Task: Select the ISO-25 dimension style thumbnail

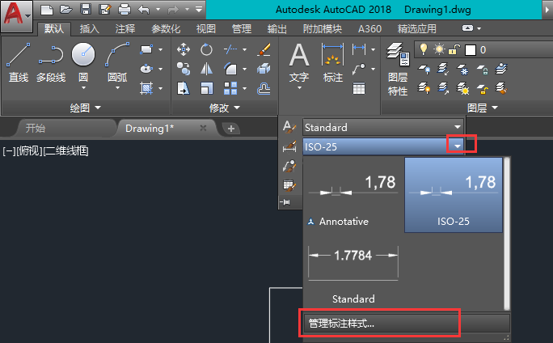Action: pyautogui.click(x=454, y=195)
